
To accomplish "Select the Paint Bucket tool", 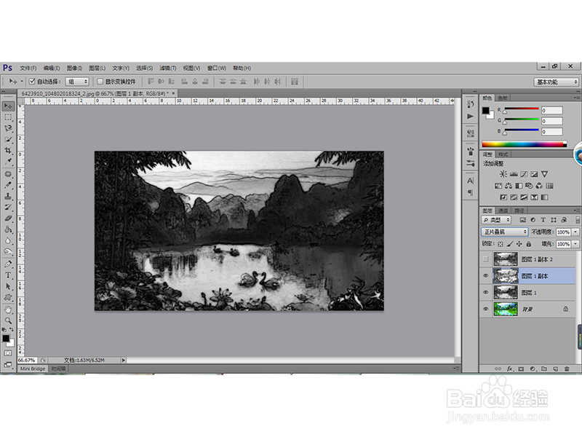I will pyautogui.click(x=8, y=229).
